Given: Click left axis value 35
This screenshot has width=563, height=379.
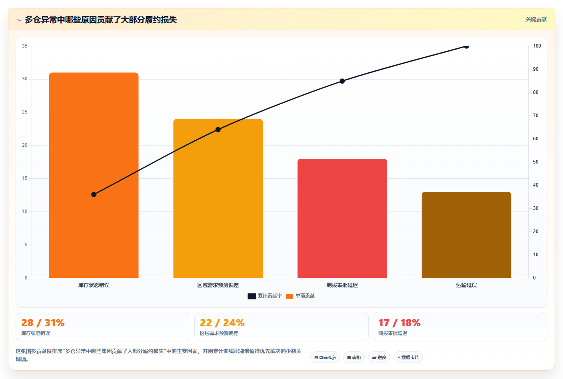Looking at the screenshot, I should [x=25, y=46].
